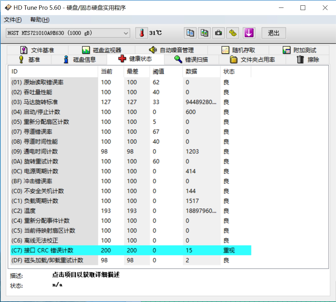This screenshot has width=336, height=302.
Task: Switch to the 磁盘信息 tab
Action: [x=80, y=60]
